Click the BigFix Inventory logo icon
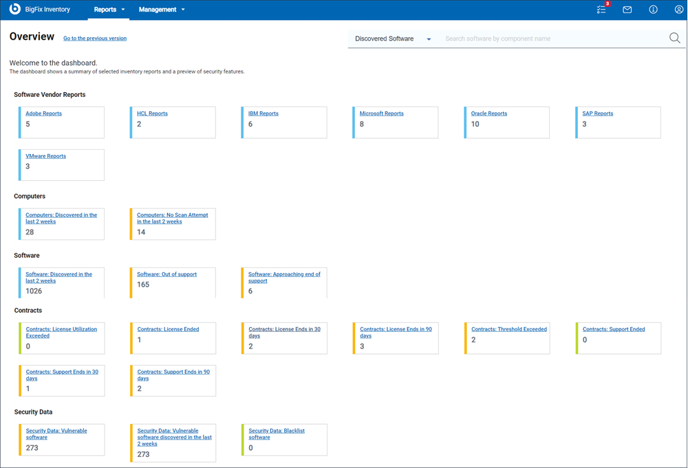 pyautogui.click(x=15, y=9)
